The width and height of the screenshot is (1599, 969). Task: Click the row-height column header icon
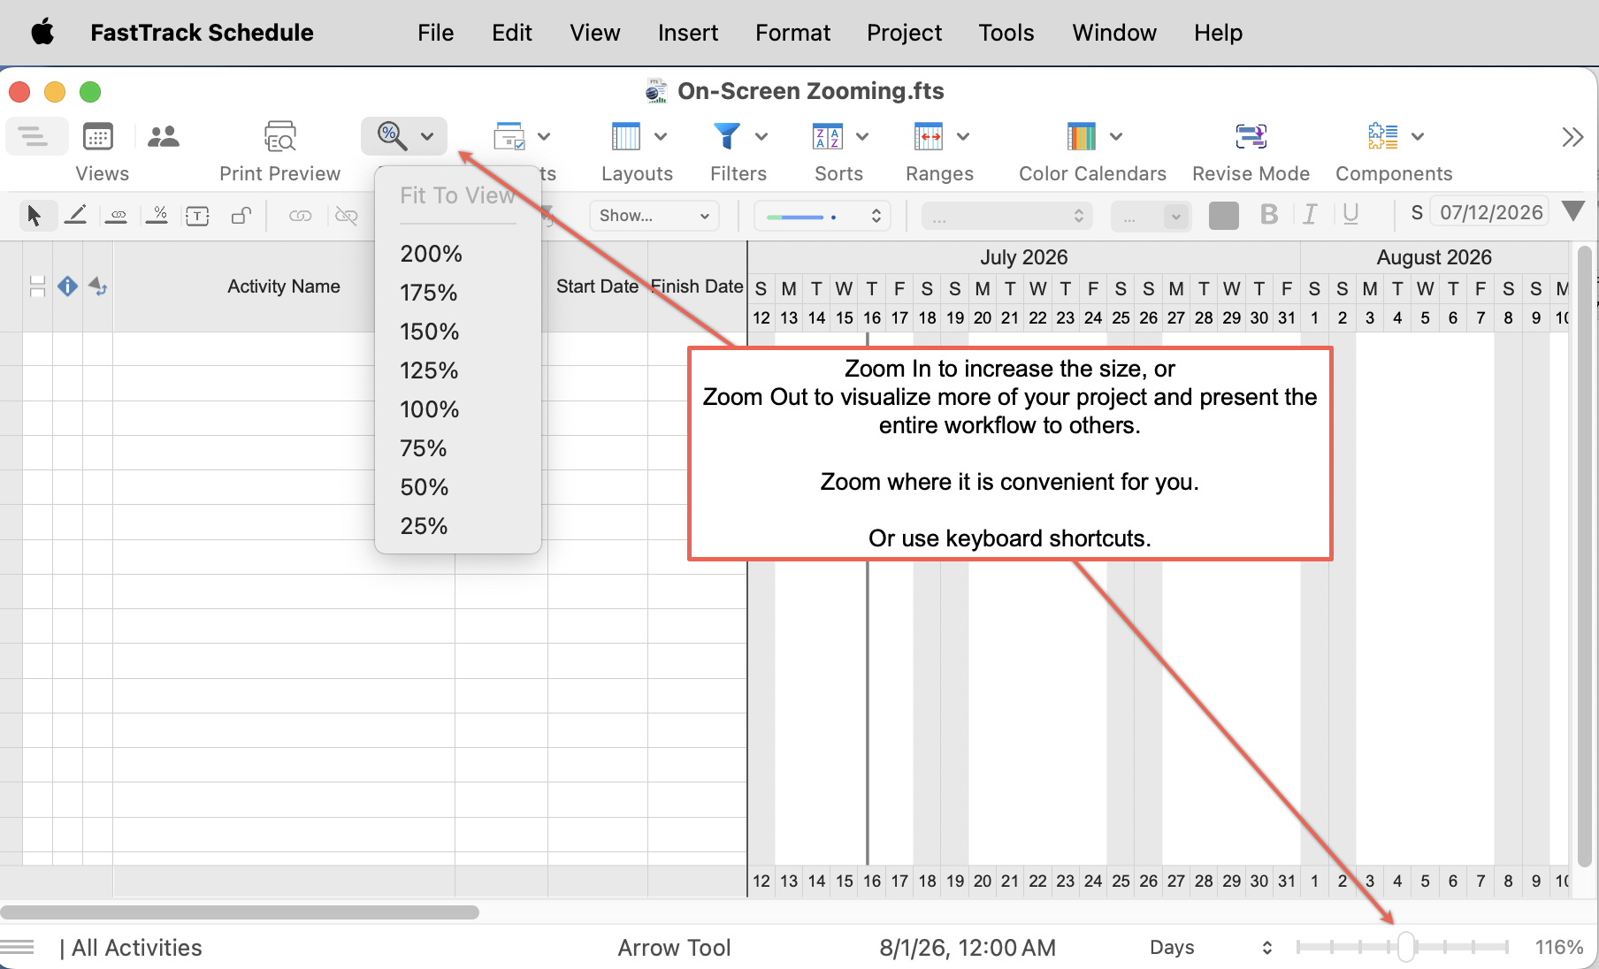37,286
